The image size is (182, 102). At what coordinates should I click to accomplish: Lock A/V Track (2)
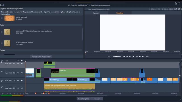[x=1, y=87]
